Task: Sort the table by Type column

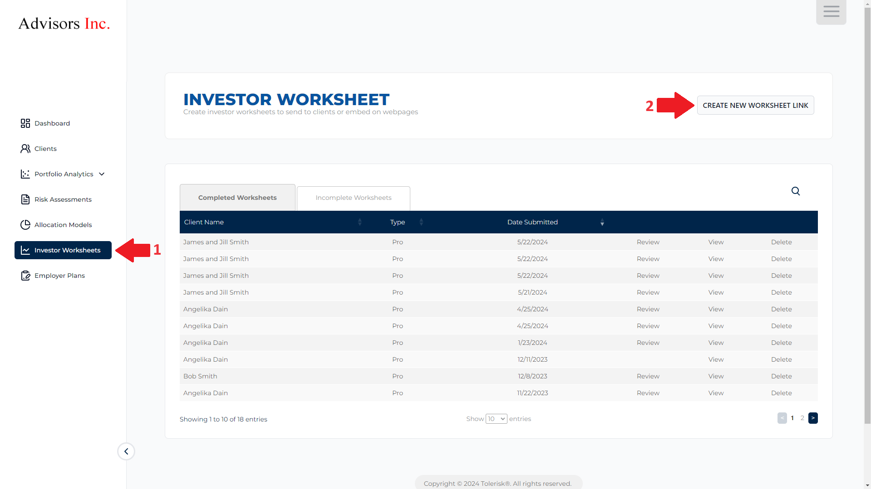Action: tap(421, 222)
